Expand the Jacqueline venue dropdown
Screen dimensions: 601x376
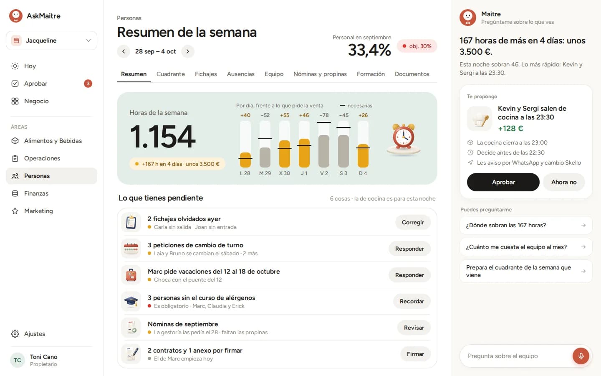[51, 41]
